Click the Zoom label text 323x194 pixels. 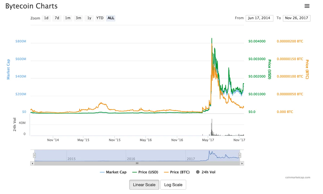(x=35, y=18)
